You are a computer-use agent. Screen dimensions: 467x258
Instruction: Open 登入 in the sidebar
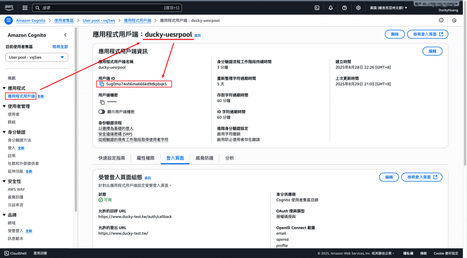11,148
